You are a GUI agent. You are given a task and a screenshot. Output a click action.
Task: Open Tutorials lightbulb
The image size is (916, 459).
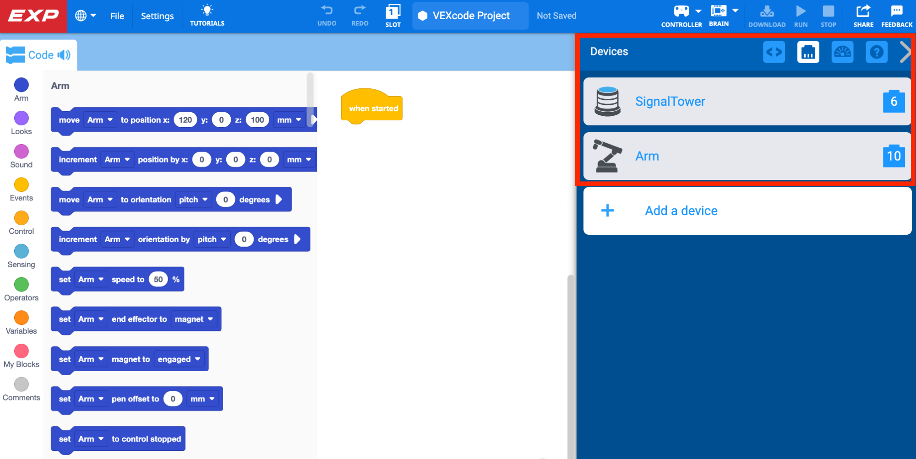point(207,16)
